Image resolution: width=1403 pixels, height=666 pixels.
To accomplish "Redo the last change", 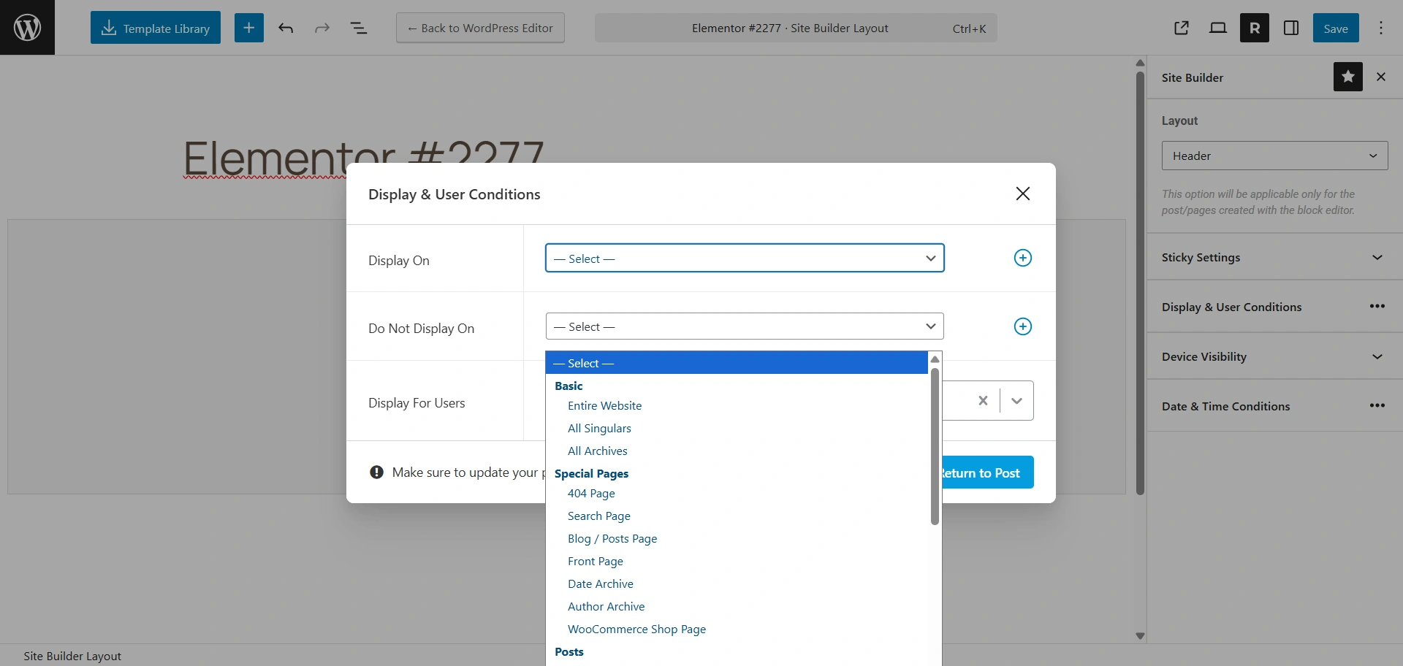I will (322, 28).
